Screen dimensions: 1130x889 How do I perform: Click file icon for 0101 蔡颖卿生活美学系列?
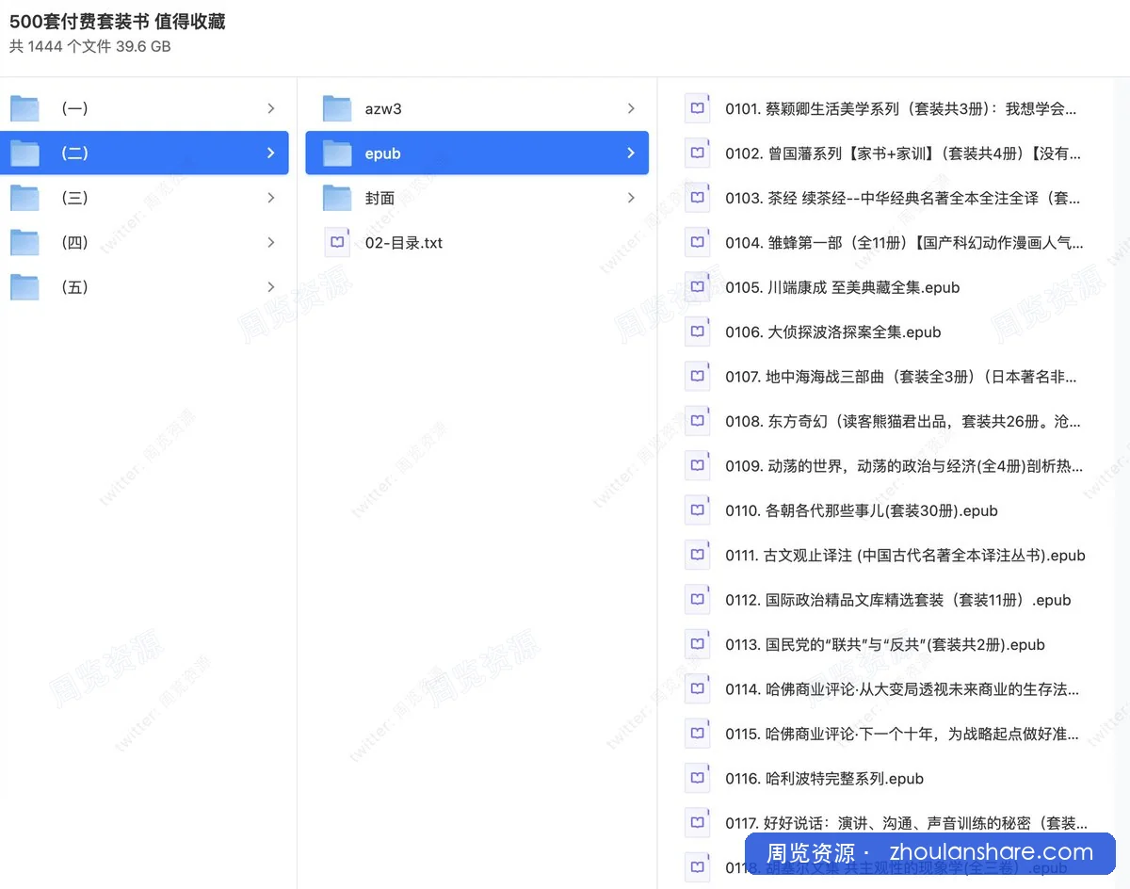[697, 108]
